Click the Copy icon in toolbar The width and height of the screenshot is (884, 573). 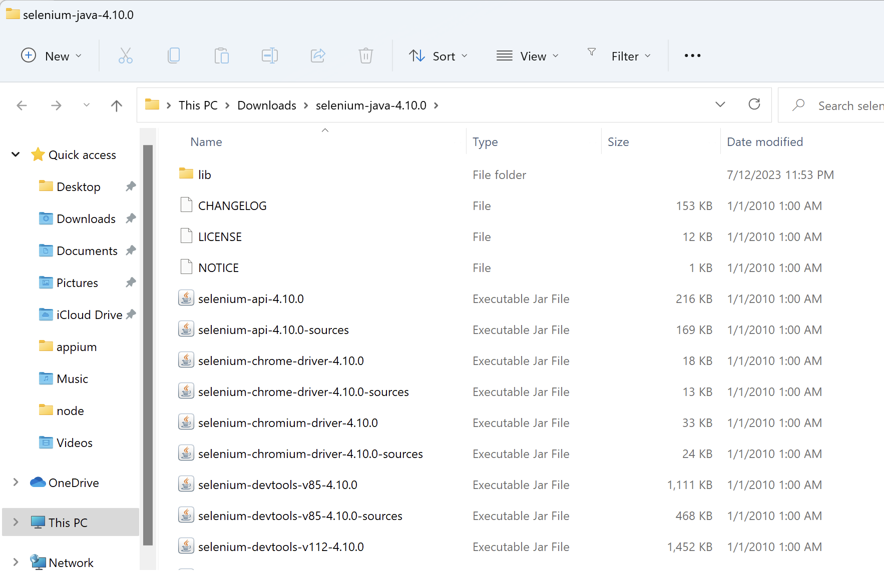click(174, 55)
